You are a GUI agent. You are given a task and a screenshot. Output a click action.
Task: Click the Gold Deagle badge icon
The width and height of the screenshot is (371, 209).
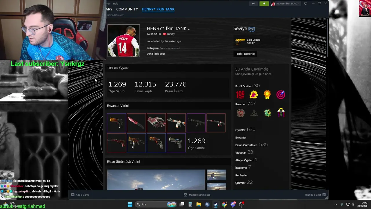pos(240,42)
